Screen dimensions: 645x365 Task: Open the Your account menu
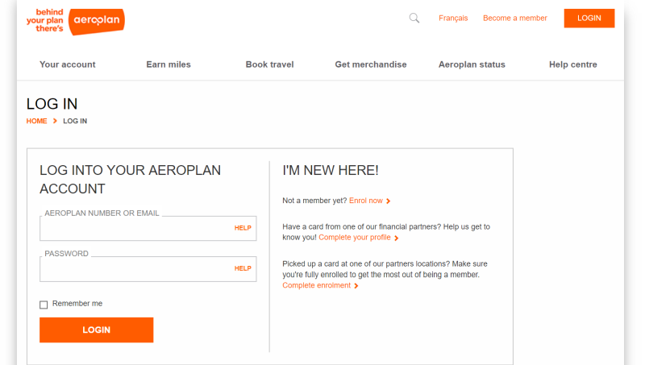click(67, 64)
